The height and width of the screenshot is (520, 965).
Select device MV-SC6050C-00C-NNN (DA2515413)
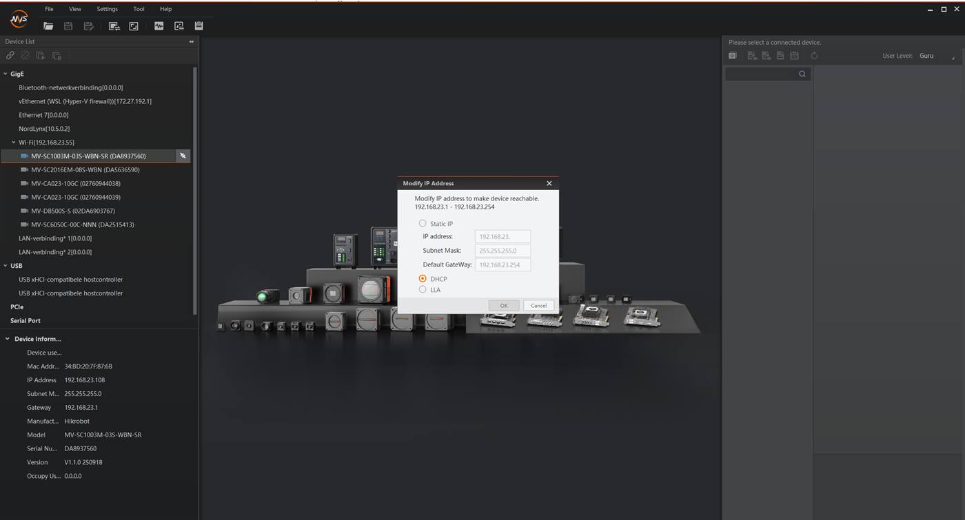tap(83, 225)
